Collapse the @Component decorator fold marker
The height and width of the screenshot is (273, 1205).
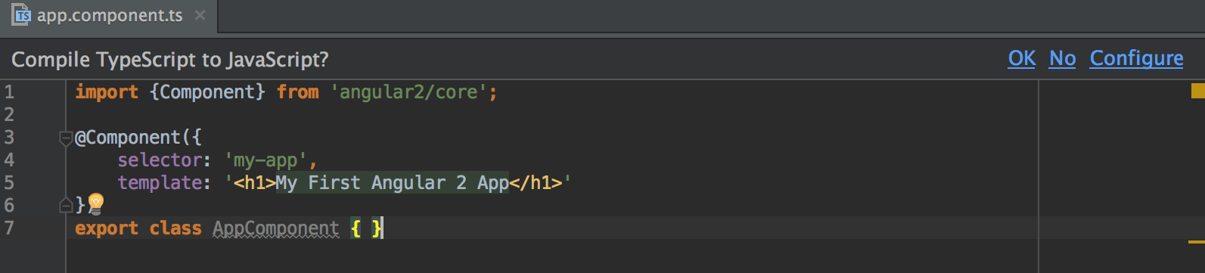[x=66, y=138]
